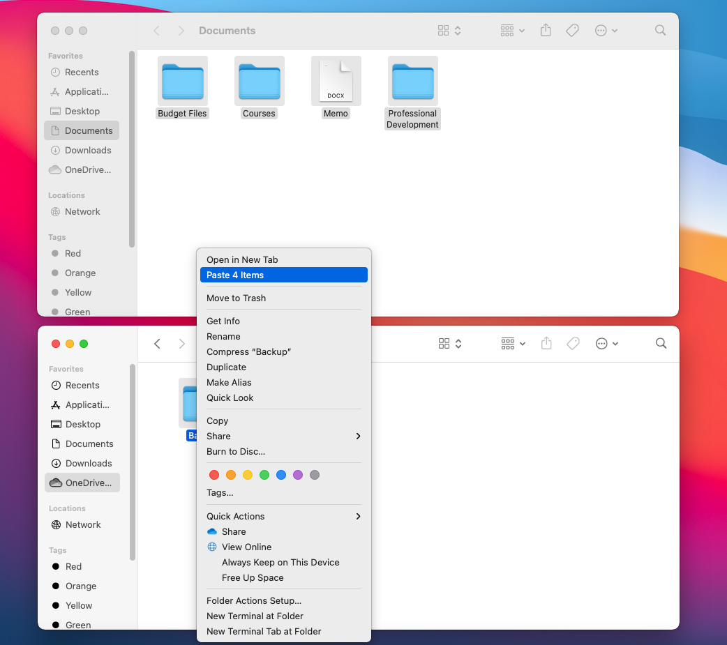Screen dimensions: 727x645
Task: Click Always Keep on This Device
Action: click(x=280, y=563)
